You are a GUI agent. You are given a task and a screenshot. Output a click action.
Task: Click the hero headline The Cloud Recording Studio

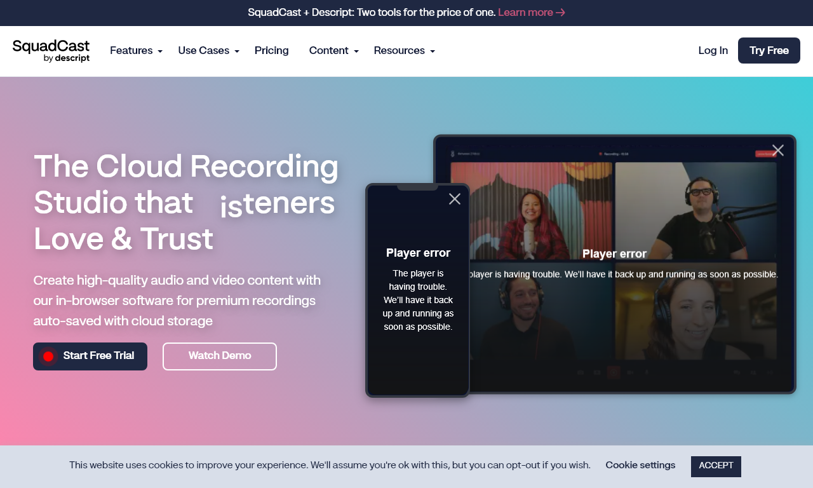point(186,203)
